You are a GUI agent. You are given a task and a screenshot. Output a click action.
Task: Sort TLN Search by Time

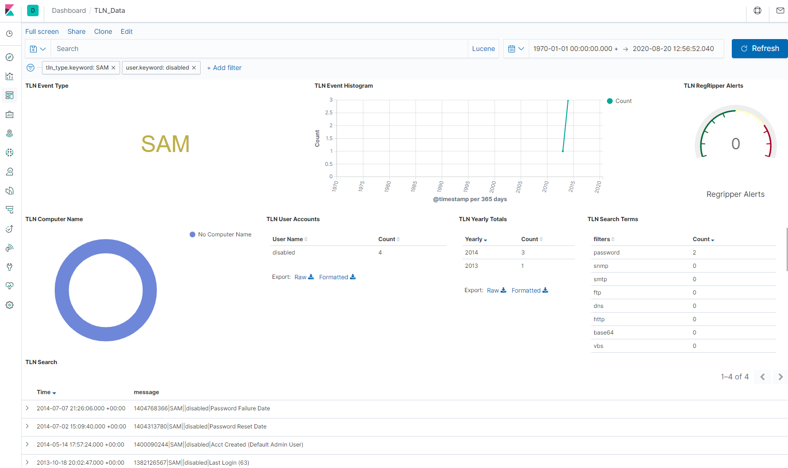[x=46, y=392]
